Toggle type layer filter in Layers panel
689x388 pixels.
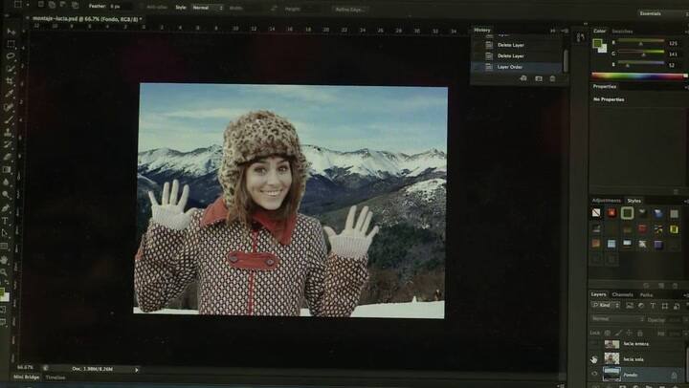(x=653, y=306)
